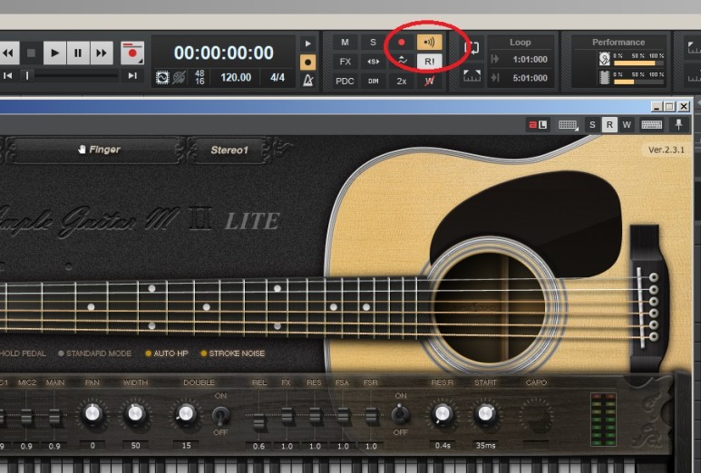The image size is (701, 473).
Task: Toggle plugin header automation Read R
Action: pyautogui.click(x=609, y=125)
